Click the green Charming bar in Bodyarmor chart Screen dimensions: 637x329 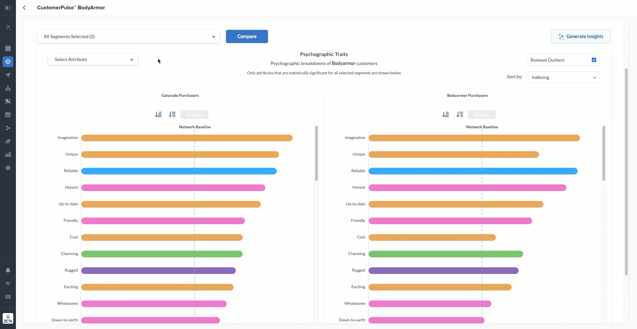(x=446, y=254)
